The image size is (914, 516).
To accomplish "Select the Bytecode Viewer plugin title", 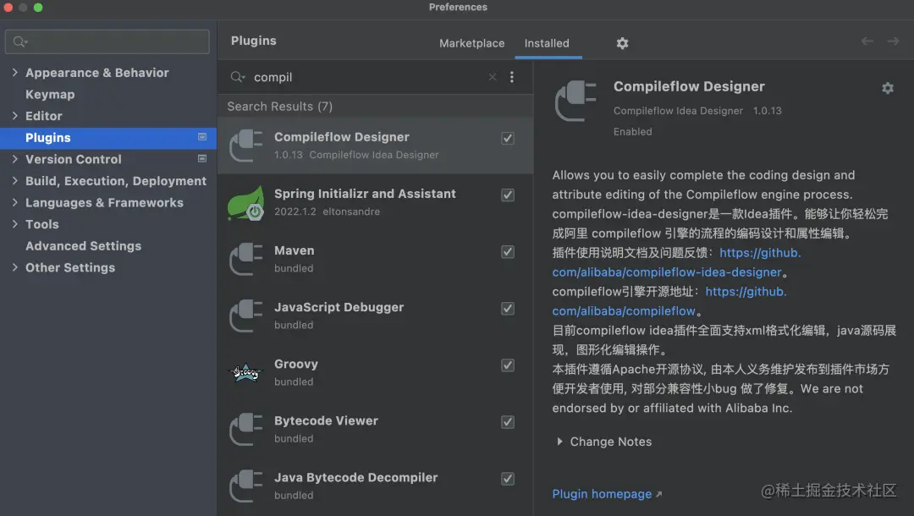I will (x=326, y=420).
